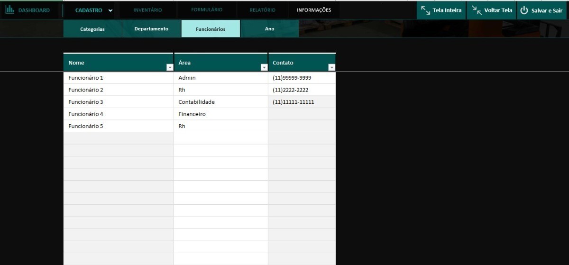This screenshot has width=569, height=265.
Task: Open the Informações menu item
Action: click(314, 10)
